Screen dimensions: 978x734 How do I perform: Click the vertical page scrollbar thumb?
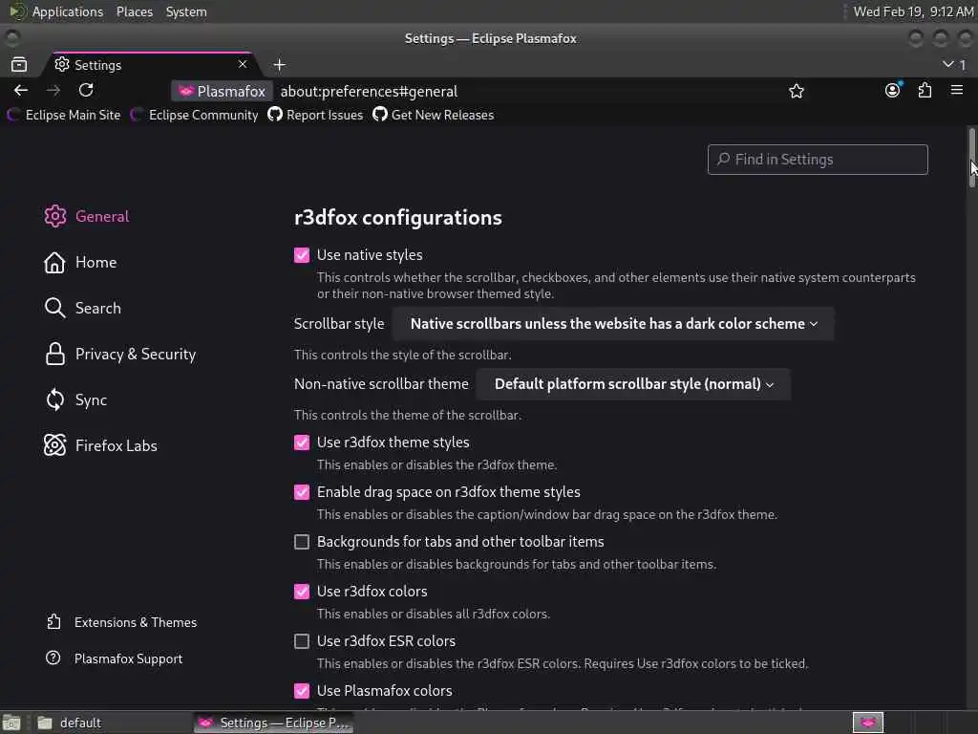972,158
